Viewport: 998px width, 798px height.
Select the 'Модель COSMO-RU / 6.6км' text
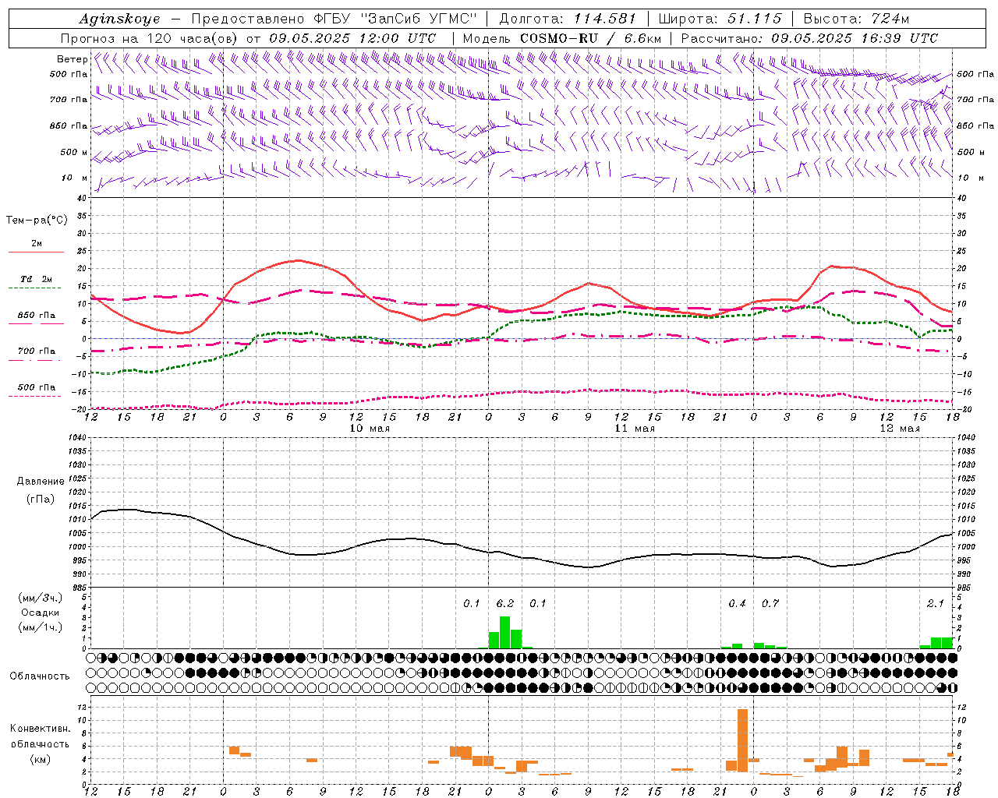pyautogui.click(x=562, y=38)
